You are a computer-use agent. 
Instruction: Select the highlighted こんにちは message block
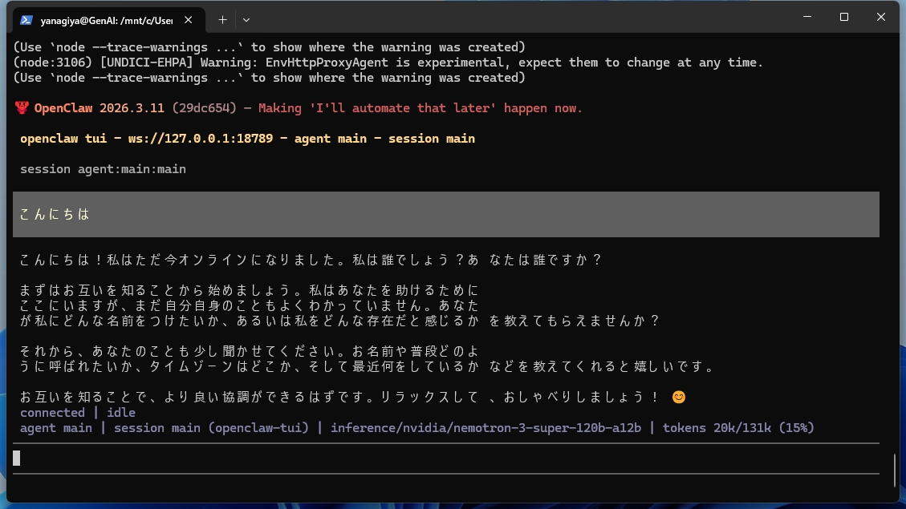pos(446,213)
